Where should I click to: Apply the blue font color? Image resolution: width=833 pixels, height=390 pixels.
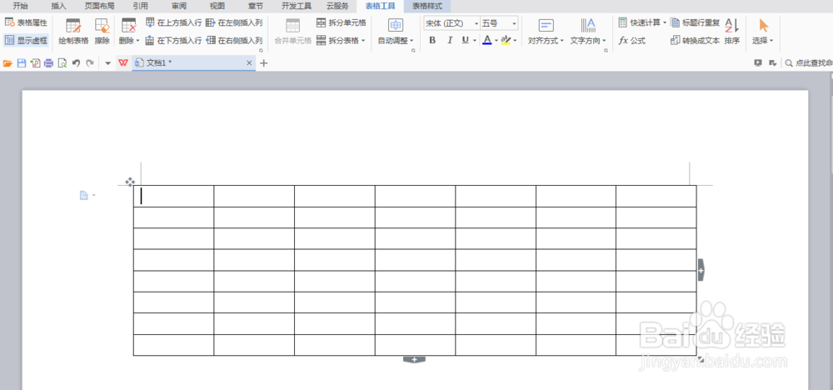[x=487, y=40]
